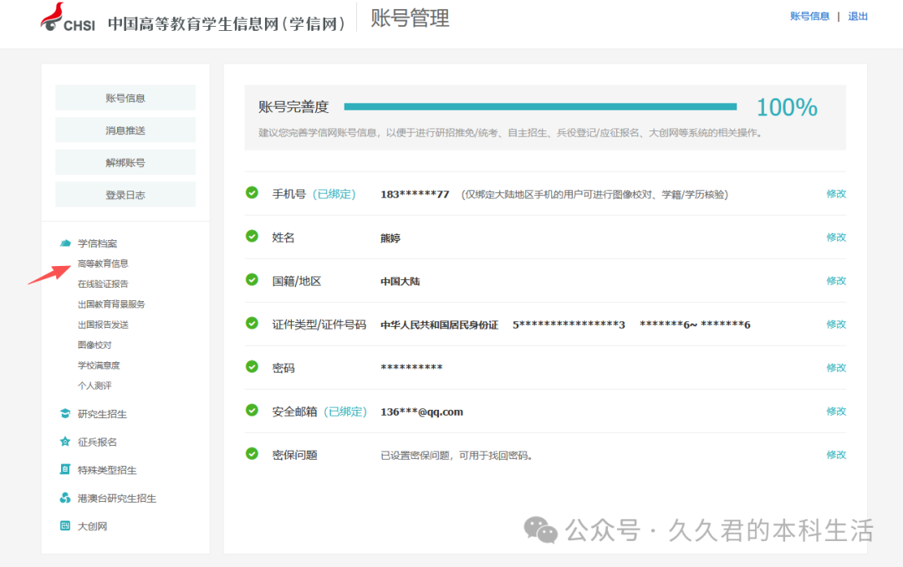Screen dimensions: 903x567
Task: Click the 大创网 sidebar icon
Action: pos(65,526)
